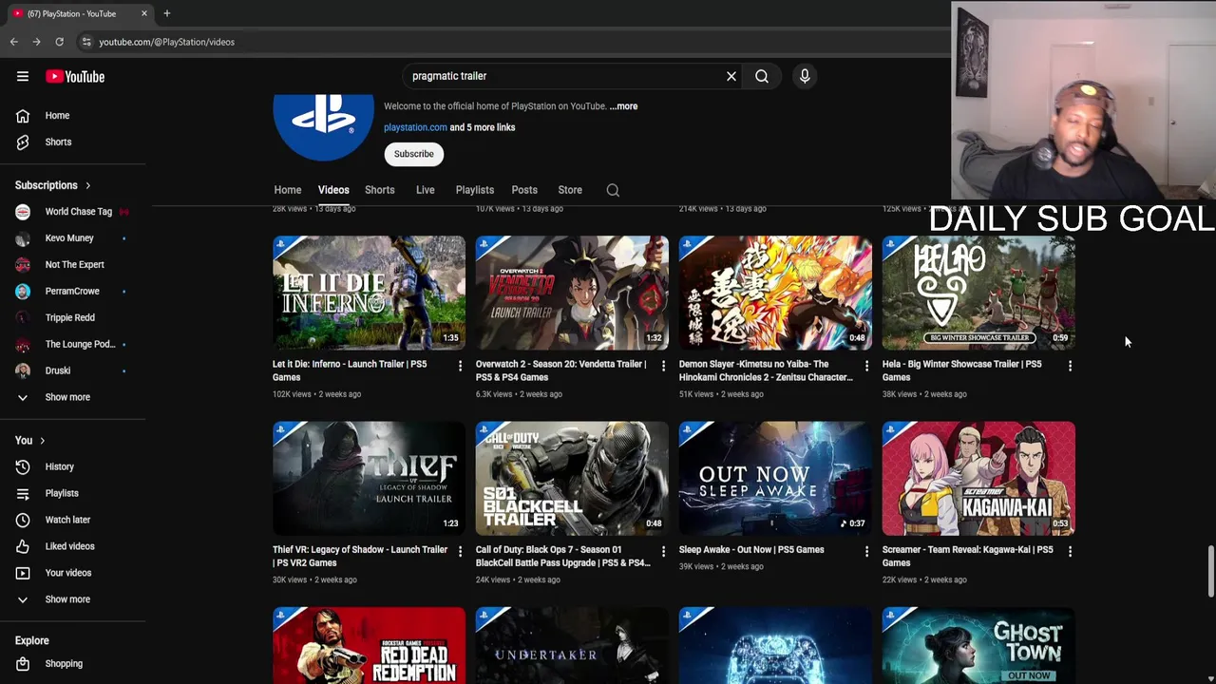
Task: Open a new browser tab
Action: pyautogui.click(x=167, y=13)
